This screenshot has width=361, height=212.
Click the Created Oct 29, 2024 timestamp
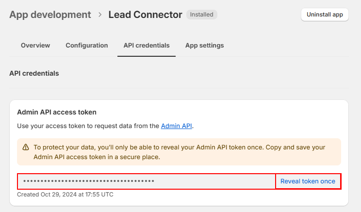click(x=65, y=195)
